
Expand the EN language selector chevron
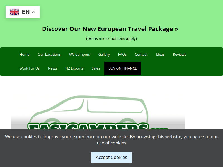click(x=33, y=12)
